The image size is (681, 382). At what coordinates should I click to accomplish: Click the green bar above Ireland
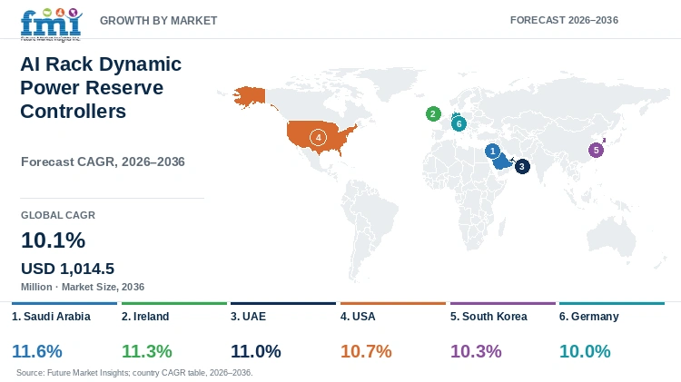pyautogui.click(x=174, y=303)
